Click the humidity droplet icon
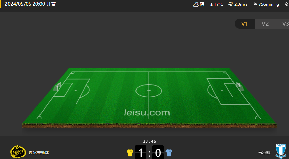 coord(287,4)
